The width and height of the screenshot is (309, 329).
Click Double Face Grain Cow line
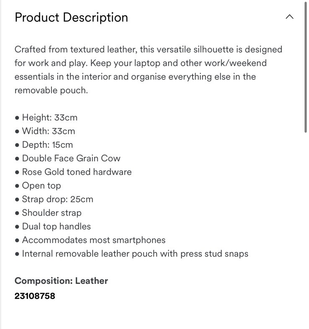[x=67, y=158]
